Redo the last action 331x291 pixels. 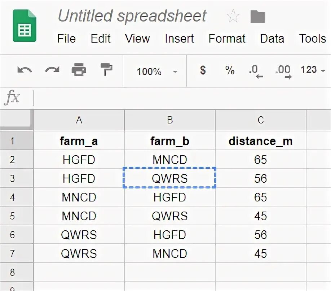click(x=52, y=70)
